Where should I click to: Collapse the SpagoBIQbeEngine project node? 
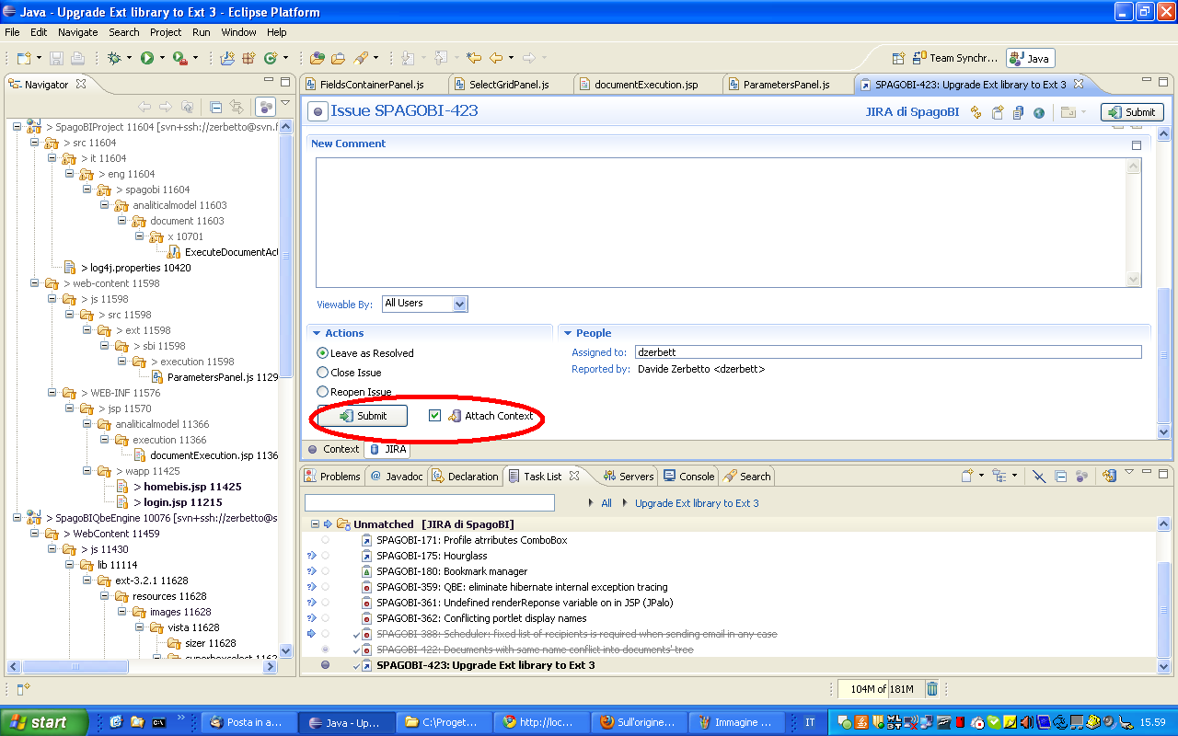(17, 518)
